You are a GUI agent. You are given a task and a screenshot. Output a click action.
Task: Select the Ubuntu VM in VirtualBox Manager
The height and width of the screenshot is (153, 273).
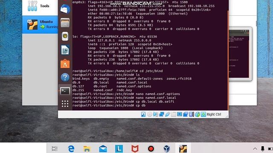pos(40,25)
